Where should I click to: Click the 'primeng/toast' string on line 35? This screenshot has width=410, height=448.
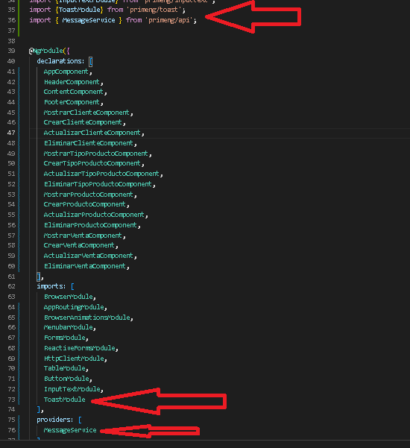tap(154, 10)
